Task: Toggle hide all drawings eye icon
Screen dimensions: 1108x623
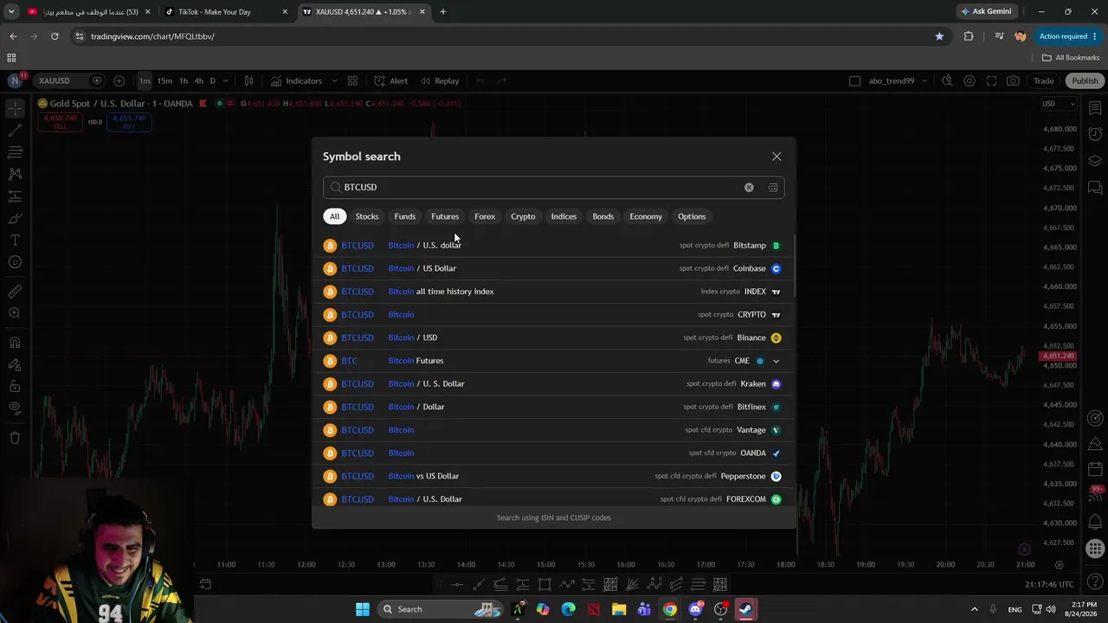Action: [15, 408]
